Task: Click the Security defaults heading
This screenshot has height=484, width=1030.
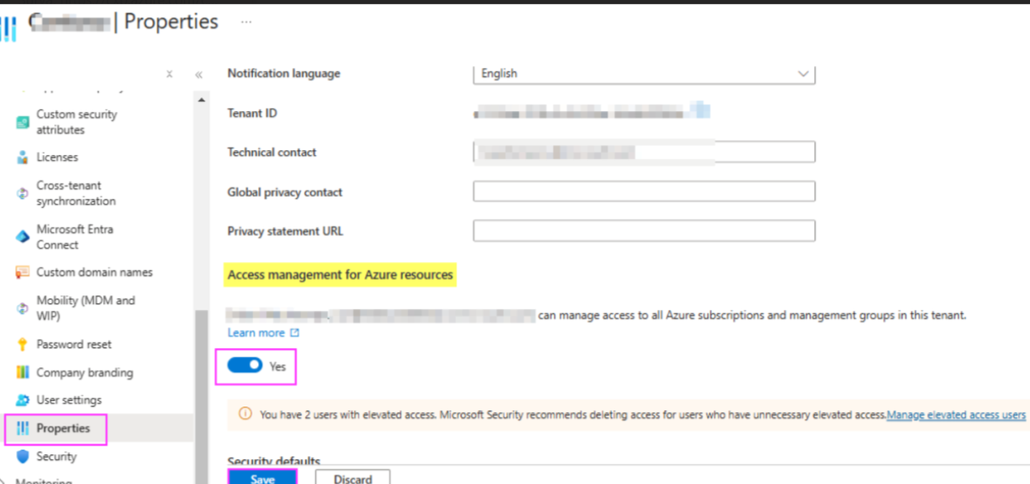Action: point(274,462)
